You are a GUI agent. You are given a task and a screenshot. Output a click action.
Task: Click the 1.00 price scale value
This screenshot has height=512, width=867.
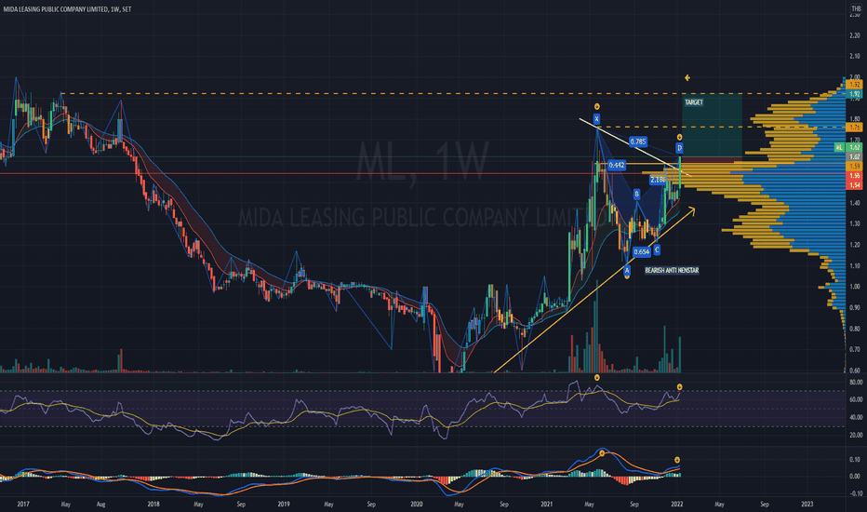[x=855, y=287]
